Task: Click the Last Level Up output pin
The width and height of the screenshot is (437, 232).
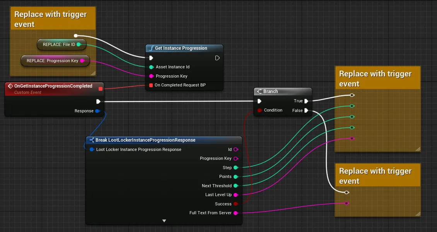Action: (236, 195)
